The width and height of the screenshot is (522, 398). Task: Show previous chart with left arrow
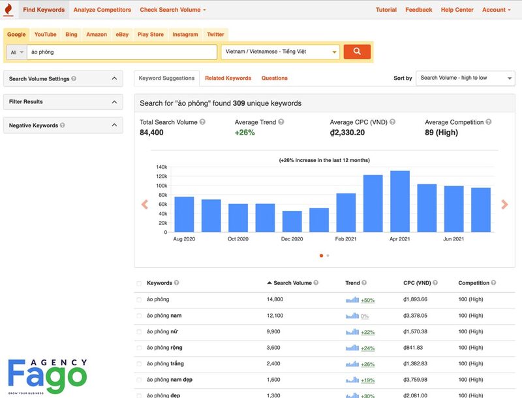point(145,205)
